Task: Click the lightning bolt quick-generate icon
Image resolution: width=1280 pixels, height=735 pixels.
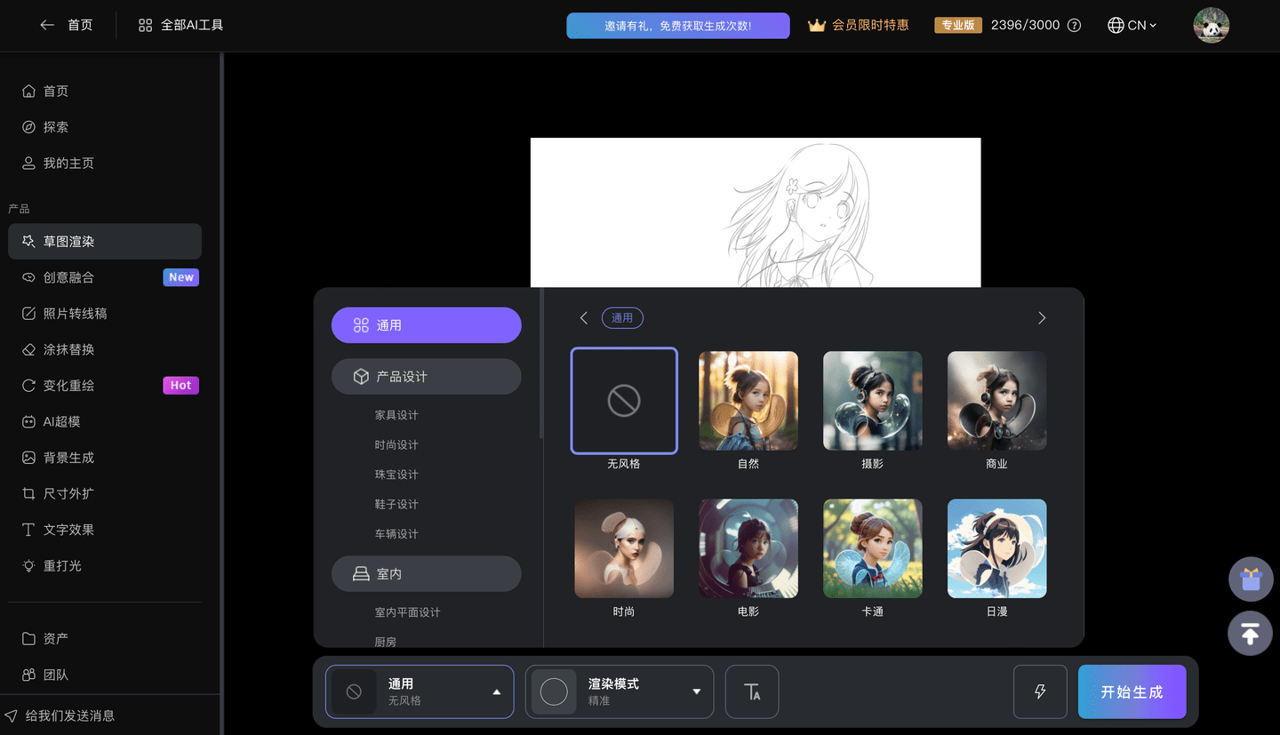Action: pos(1040,691)
